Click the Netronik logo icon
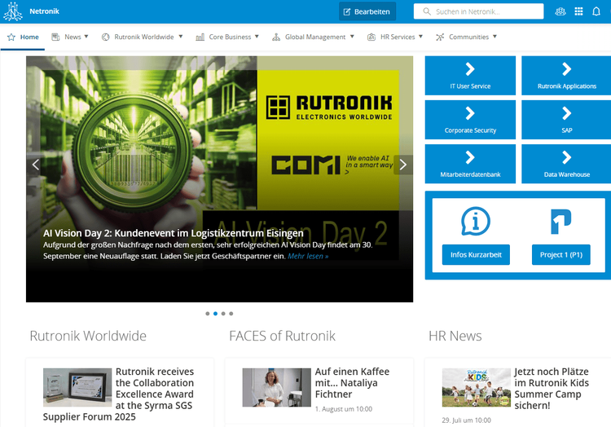 [x=13, y=11]
